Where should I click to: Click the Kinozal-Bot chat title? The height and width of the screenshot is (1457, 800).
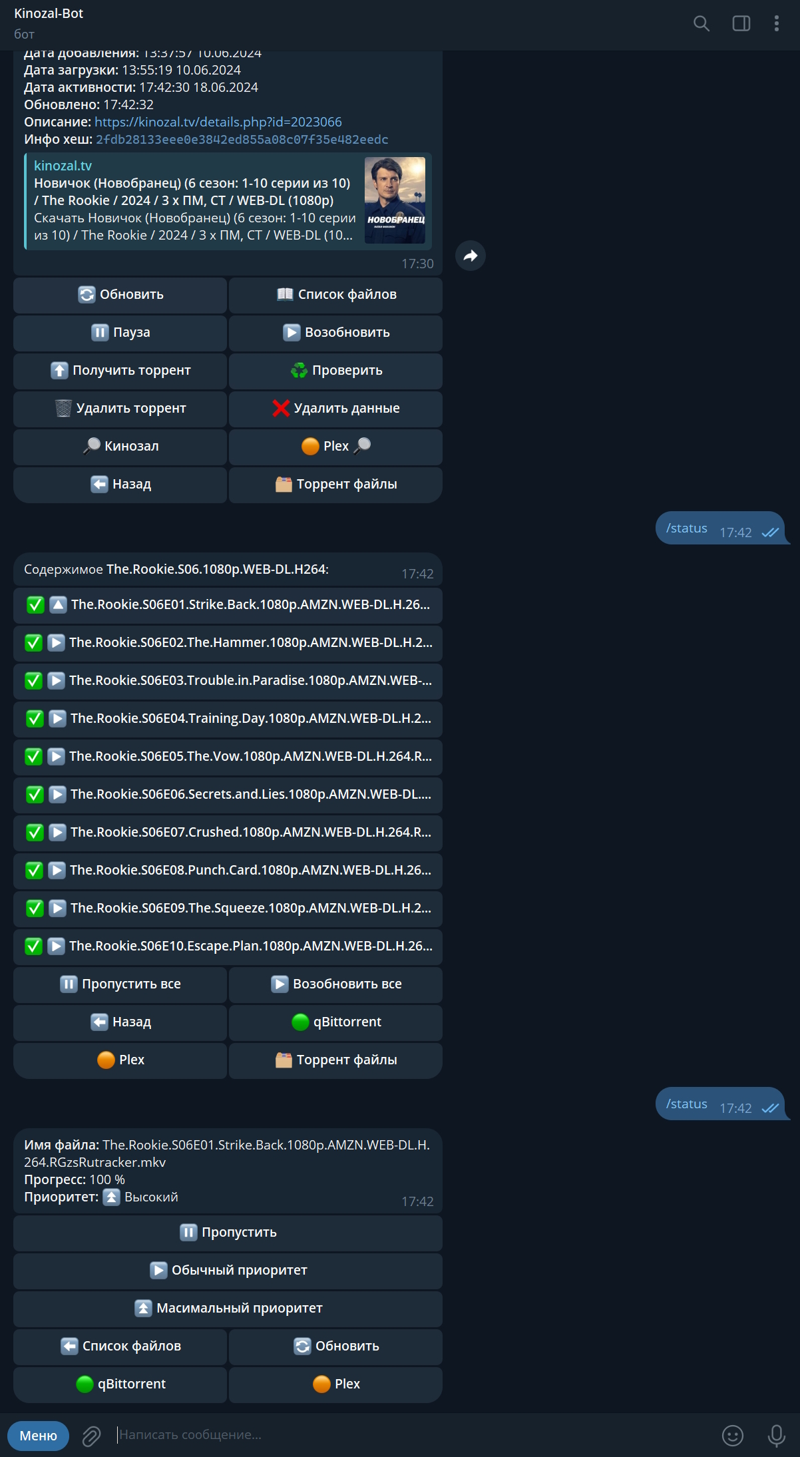tap(49, 13)
